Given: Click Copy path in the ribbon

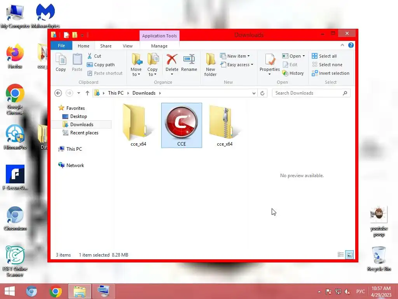Looking at the screenshot, I should point(101,65).
